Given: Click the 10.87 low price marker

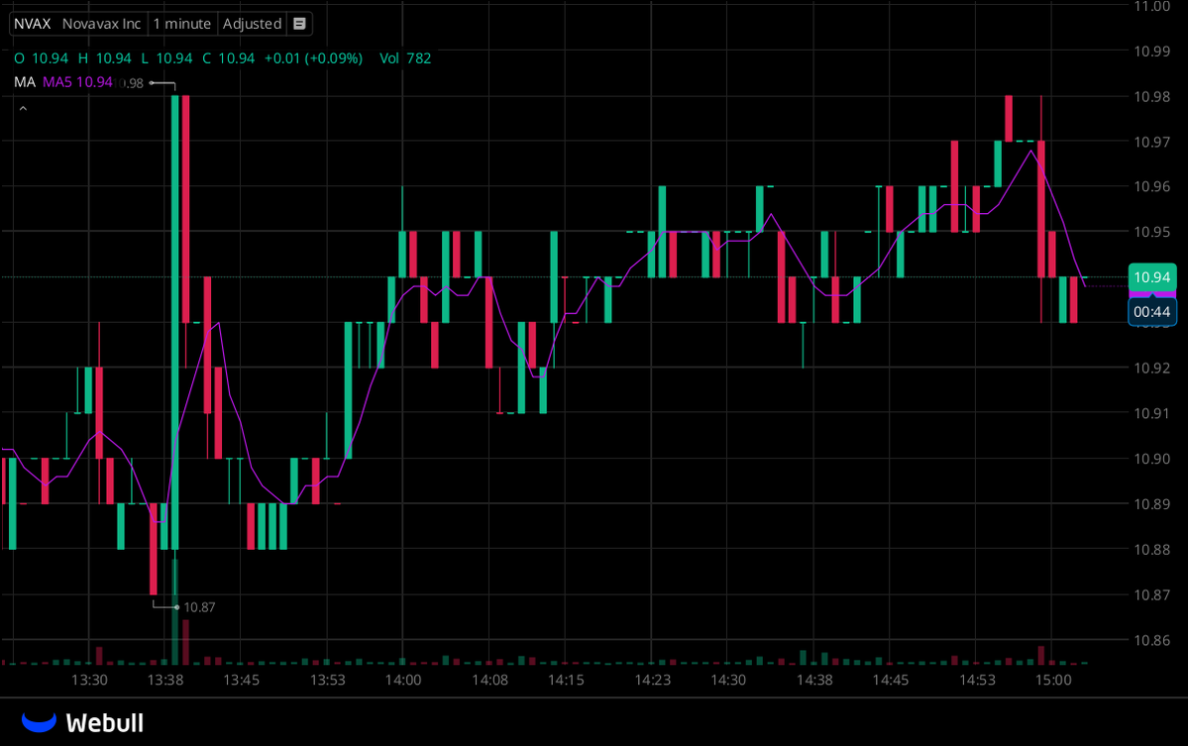Looking at the screenshot, I should [199, 607].
